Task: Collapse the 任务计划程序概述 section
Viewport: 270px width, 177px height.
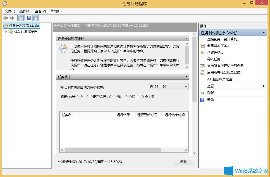Action: click(187, 38)
